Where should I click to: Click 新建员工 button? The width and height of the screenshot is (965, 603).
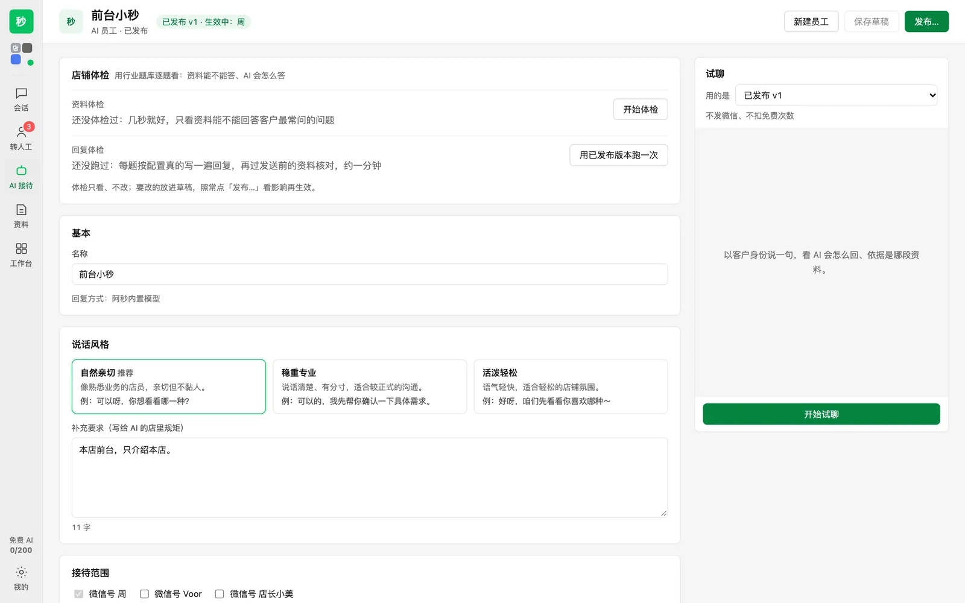point(811,22)
